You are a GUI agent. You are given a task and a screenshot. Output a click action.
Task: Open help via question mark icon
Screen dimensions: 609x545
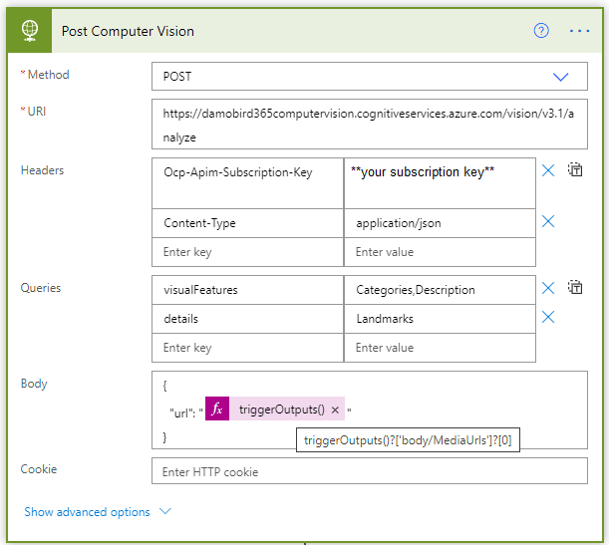click(x=541, y=31)
